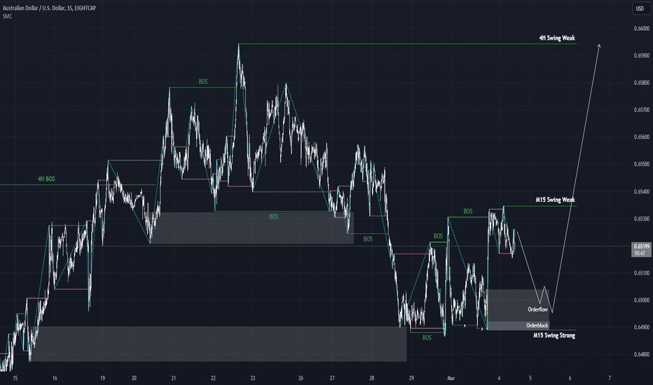Click the 0.65800 price axis label
The image size is (653, 385).
coord(641,83)
